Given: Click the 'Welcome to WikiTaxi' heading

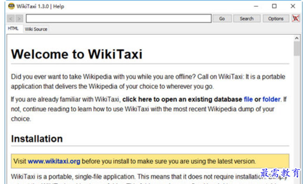Looking at the screenshot, I should [77, 54].
